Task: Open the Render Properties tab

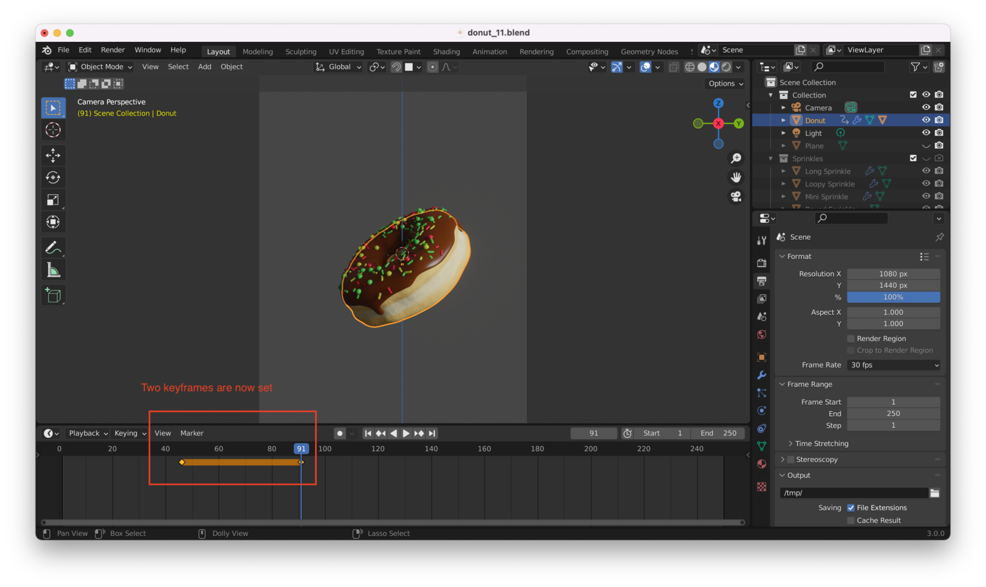Action: click(762, 262)
